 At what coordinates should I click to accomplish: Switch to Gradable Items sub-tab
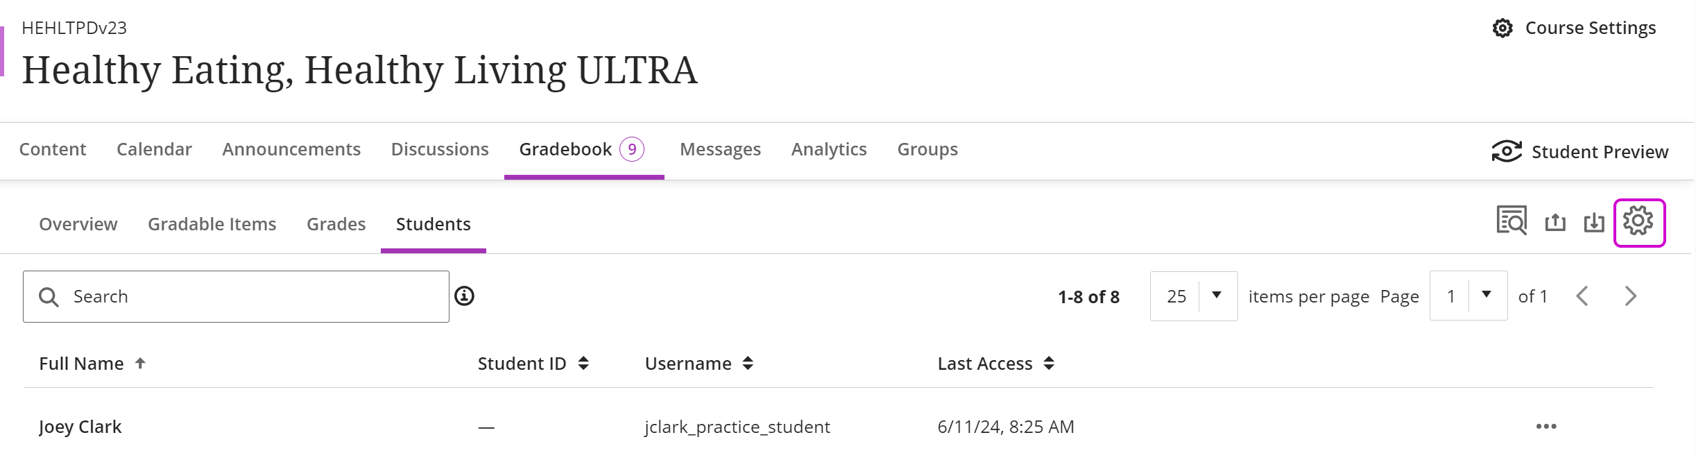212,224
